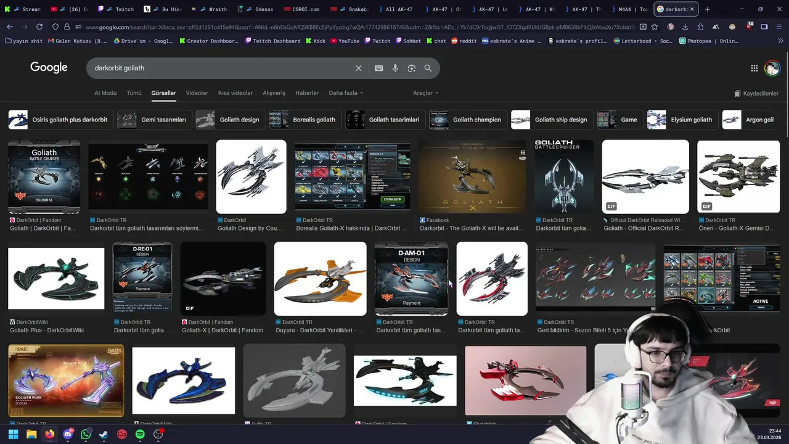This screenshot has width=789, height=444.
Task: Go back in browser history
Action: 10,27
